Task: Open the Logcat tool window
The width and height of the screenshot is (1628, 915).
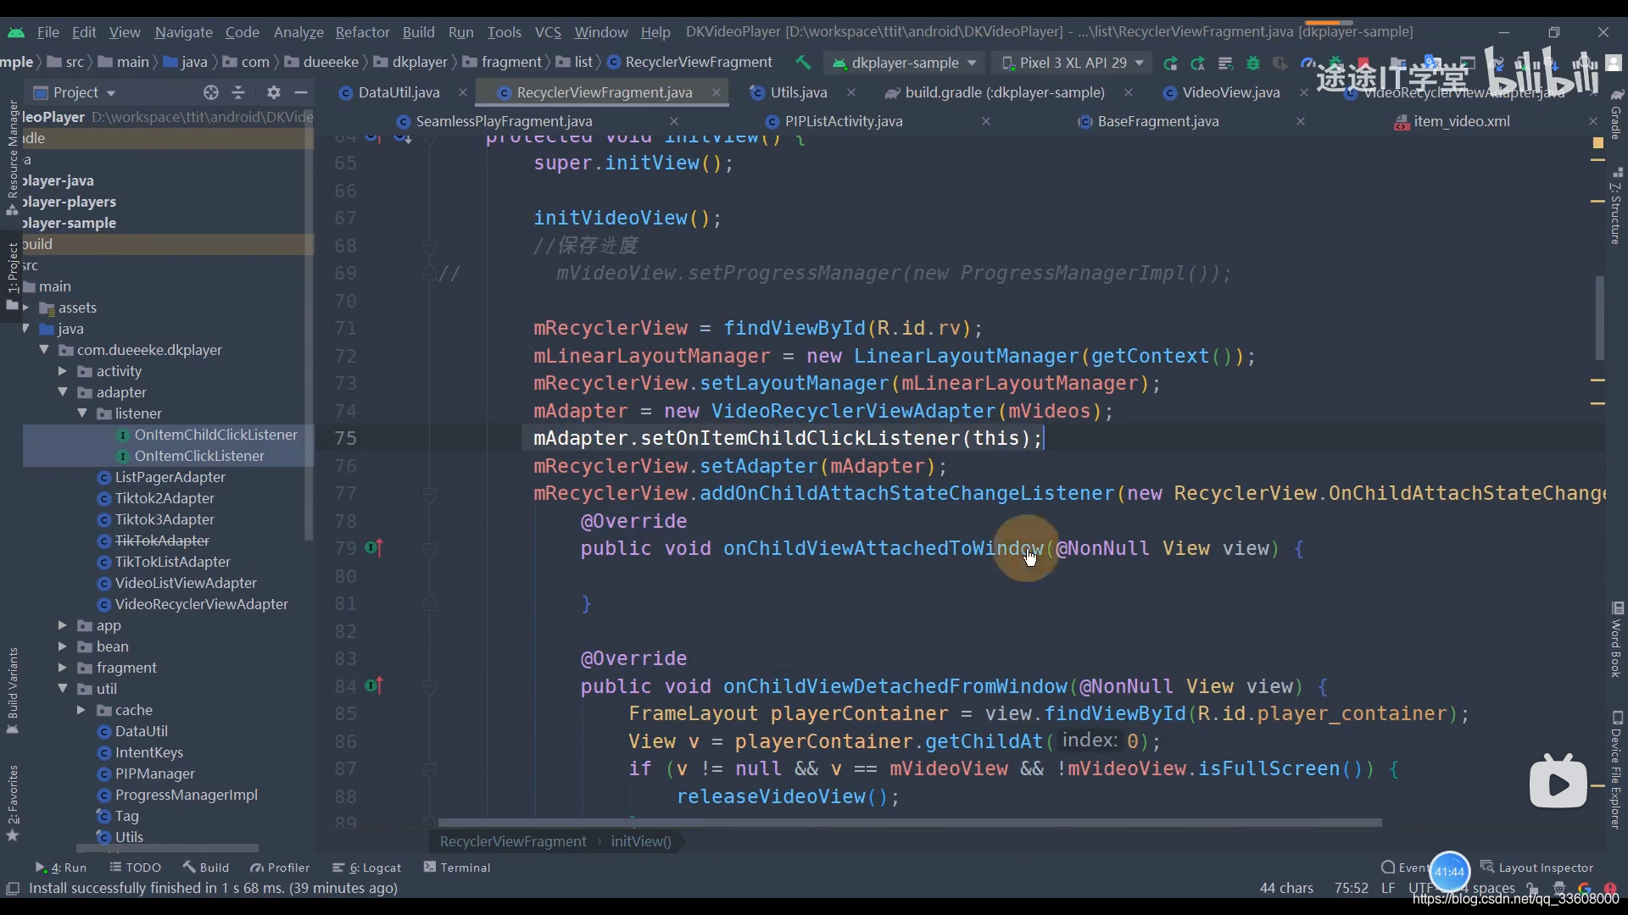Action: point(367,868)
